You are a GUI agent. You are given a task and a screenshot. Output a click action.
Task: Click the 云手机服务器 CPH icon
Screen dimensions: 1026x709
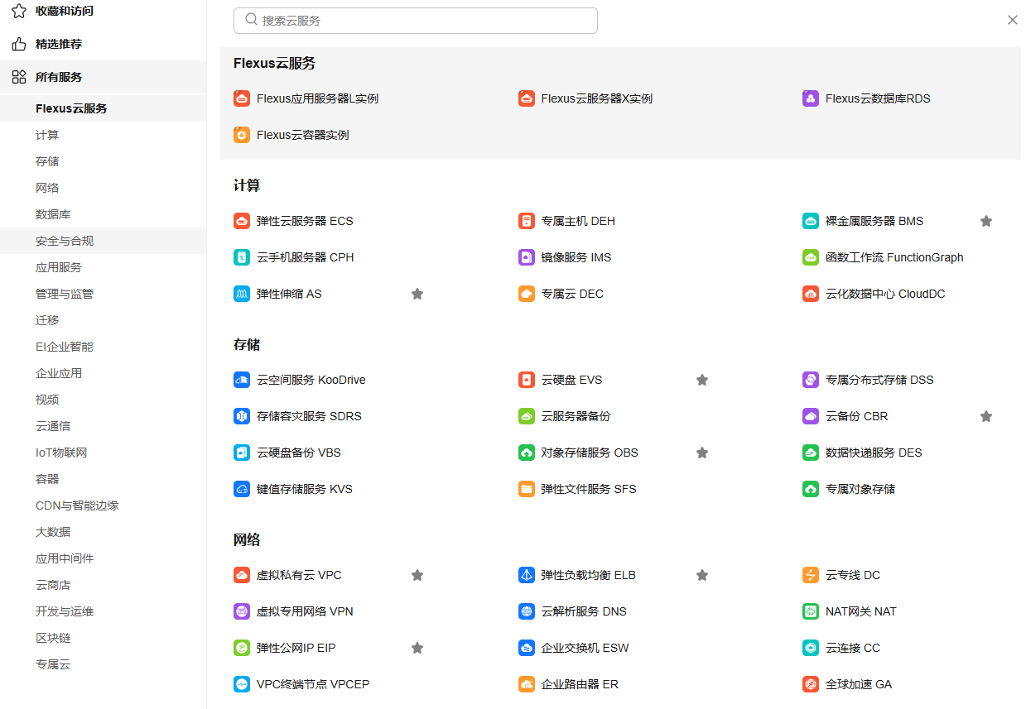click(x=242, y=257)
